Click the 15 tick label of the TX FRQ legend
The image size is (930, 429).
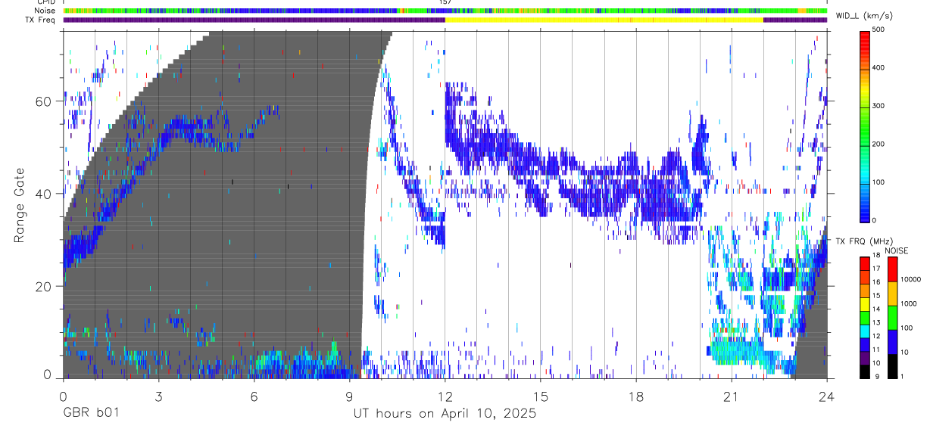[x=876, y=296]
